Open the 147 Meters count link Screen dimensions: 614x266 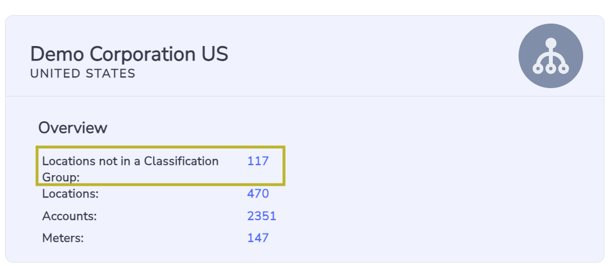tap(258, 238)
